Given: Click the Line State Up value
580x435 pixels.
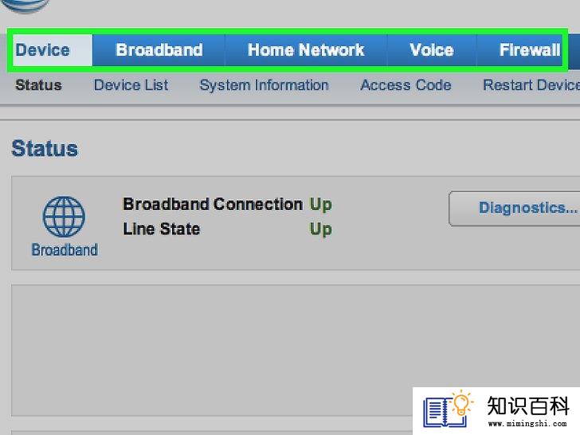Looking at the screenshot, I should [320, 229].
